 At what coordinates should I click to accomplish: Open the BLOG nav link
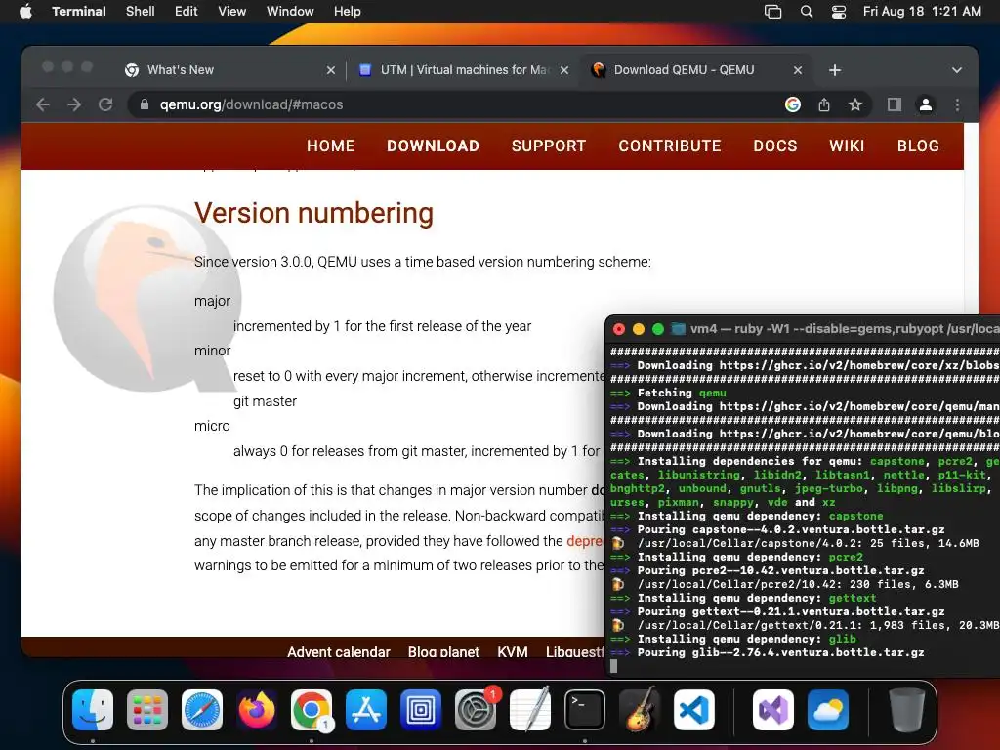point(918,146)
